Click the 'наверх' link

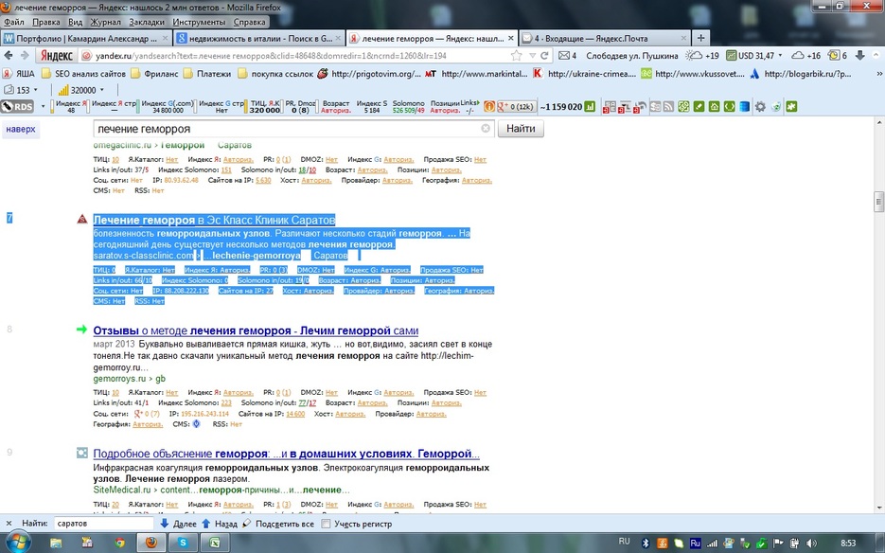coord(21,129)
